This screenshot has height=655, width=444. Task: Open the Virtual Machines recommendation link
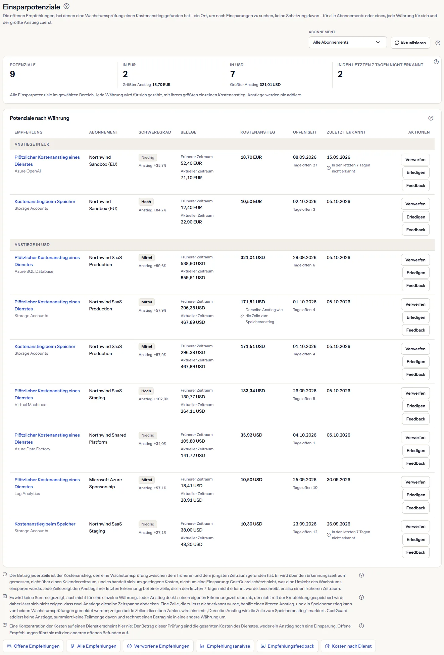coord(47,394)
